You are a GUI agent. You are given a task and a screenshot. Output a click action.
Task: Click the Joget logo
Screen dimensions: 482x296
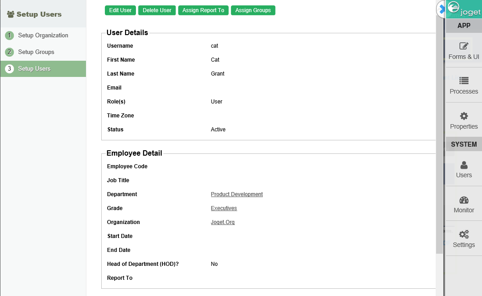pyautogui.click(x=464, y=10)
